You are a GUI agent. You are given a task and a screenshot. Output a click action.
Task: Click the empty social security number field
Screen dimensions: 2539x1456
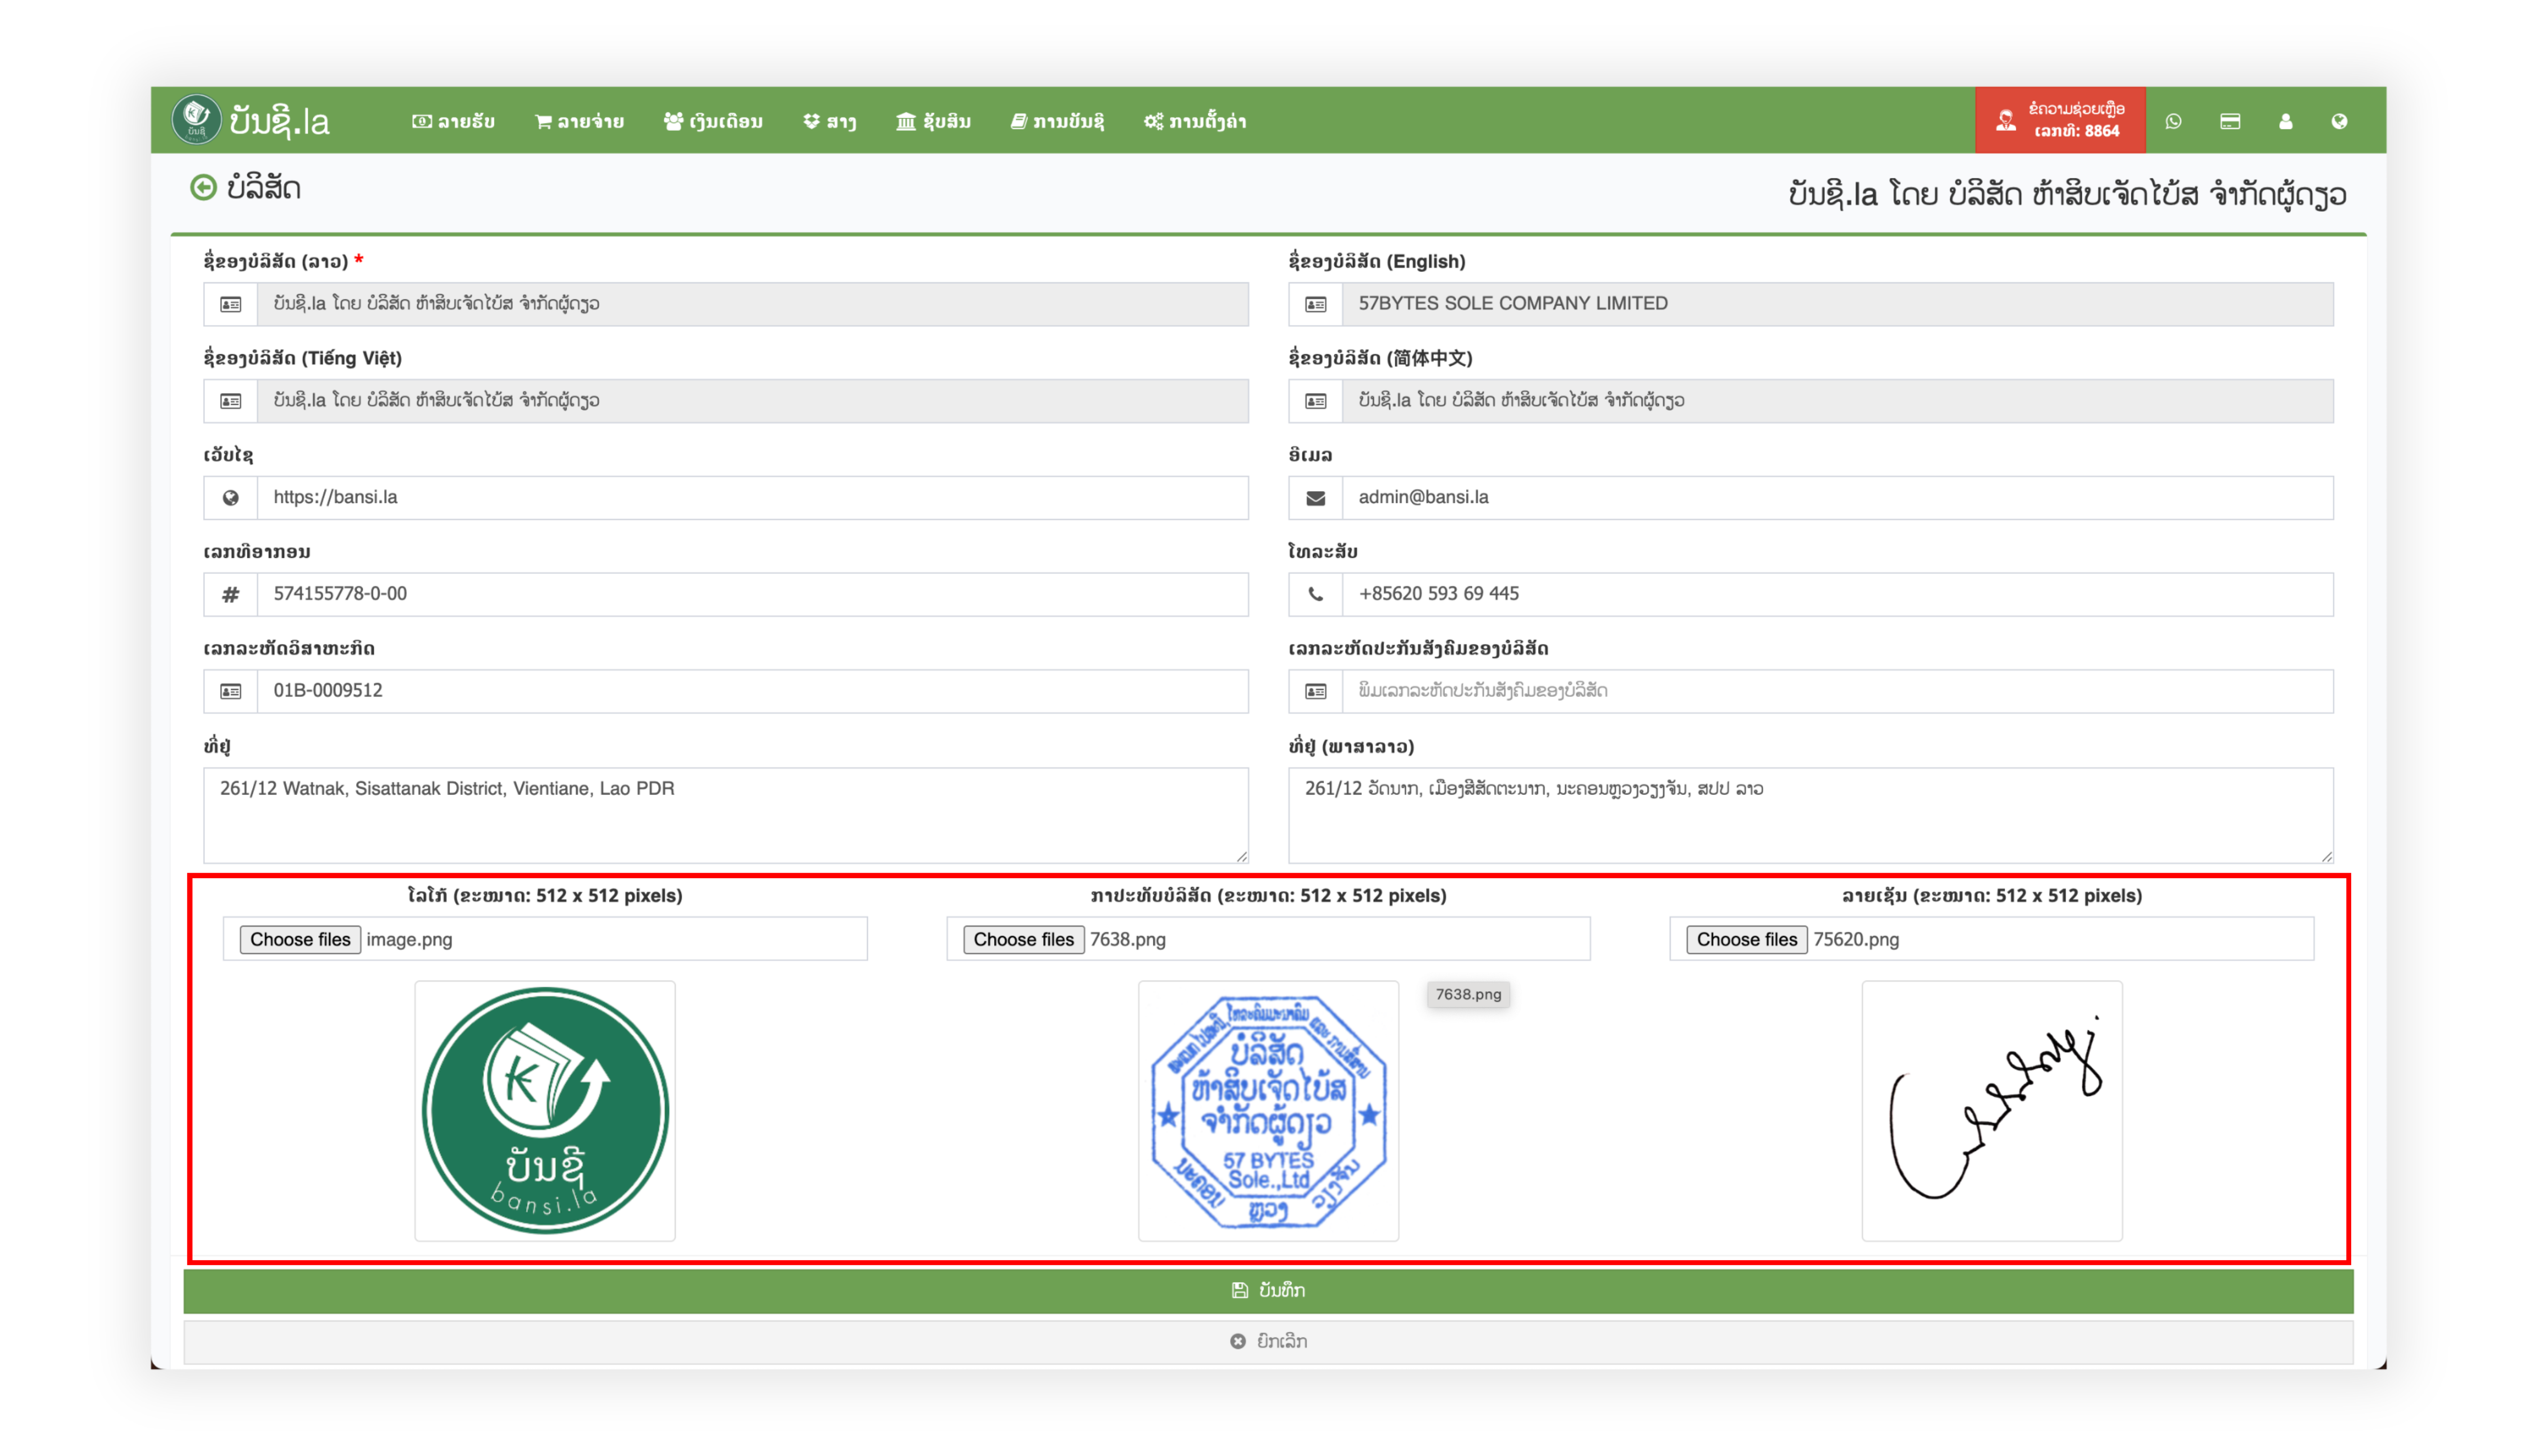(1838, 691)
